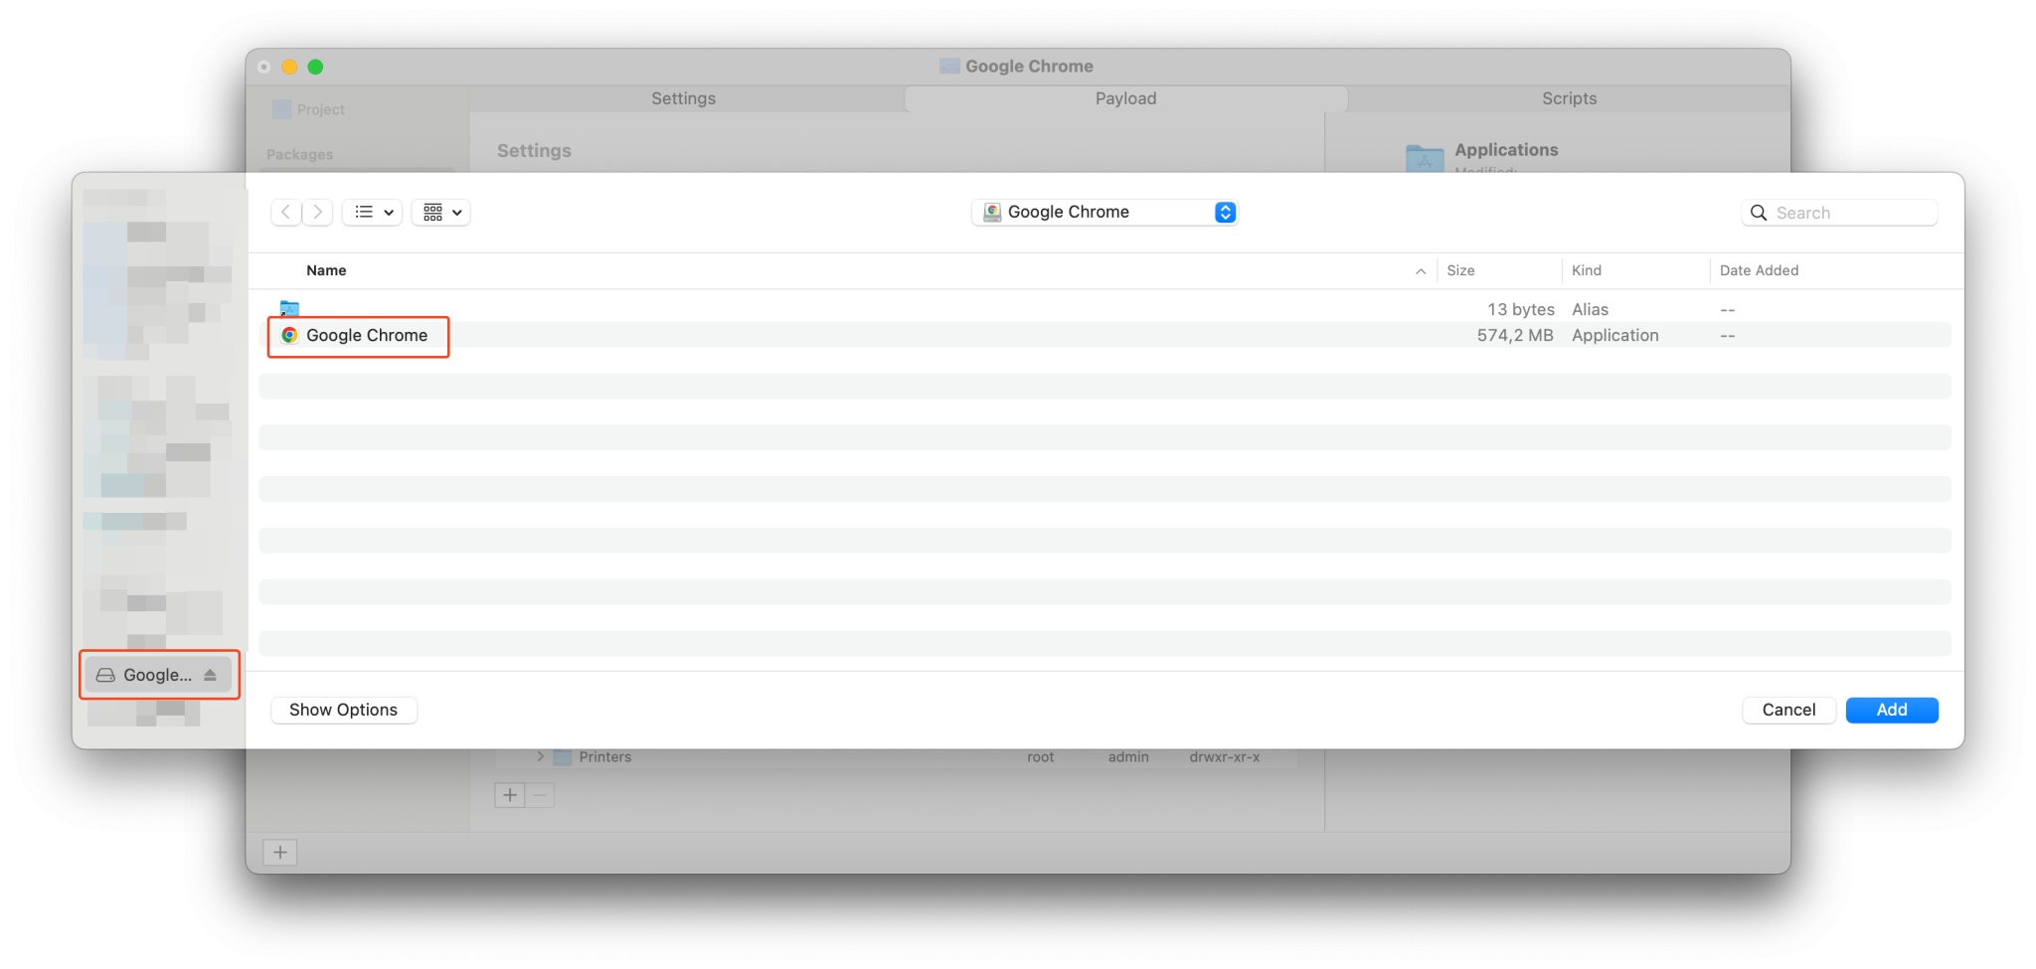The height and width of the screenshot is (969, 2036).
Task: Click the blue Add button
Action: click(x=1891, y=710)
